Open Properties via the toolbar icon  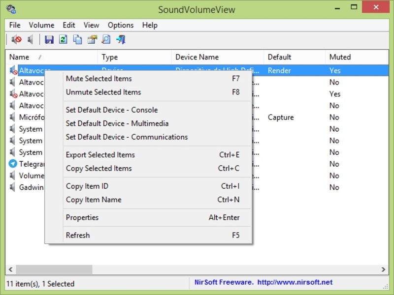click(92, 39)
